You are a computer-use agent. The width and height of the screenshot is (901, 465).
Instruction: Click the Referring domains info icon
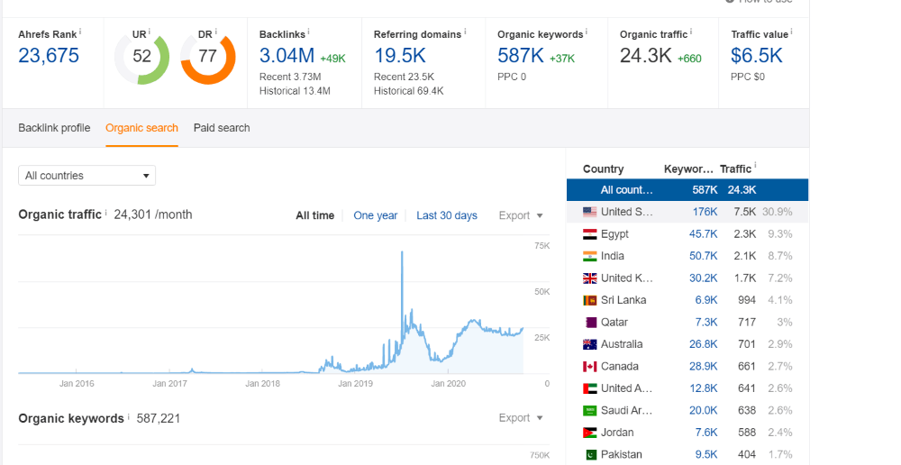click(465, 32)
